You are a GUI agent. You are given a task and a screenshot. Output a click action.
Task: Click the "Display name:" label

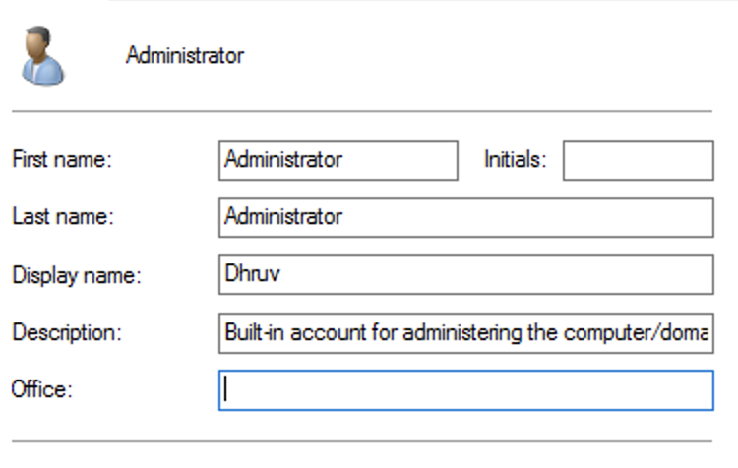click(x=77, y=275)
